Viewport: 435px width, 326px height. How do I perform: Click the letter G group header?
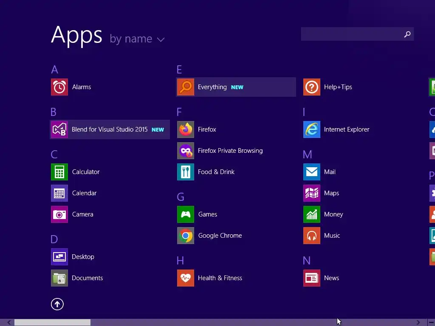click(x=180, y=197)
